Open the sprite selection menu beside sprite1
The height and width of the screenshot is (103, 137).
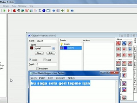(54, 49)
